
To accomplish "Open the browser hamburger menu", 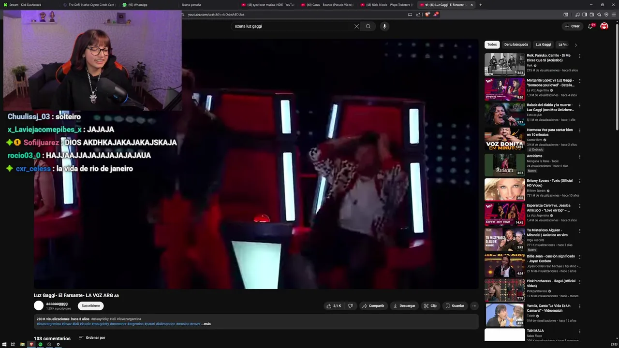I will (614, 14).
